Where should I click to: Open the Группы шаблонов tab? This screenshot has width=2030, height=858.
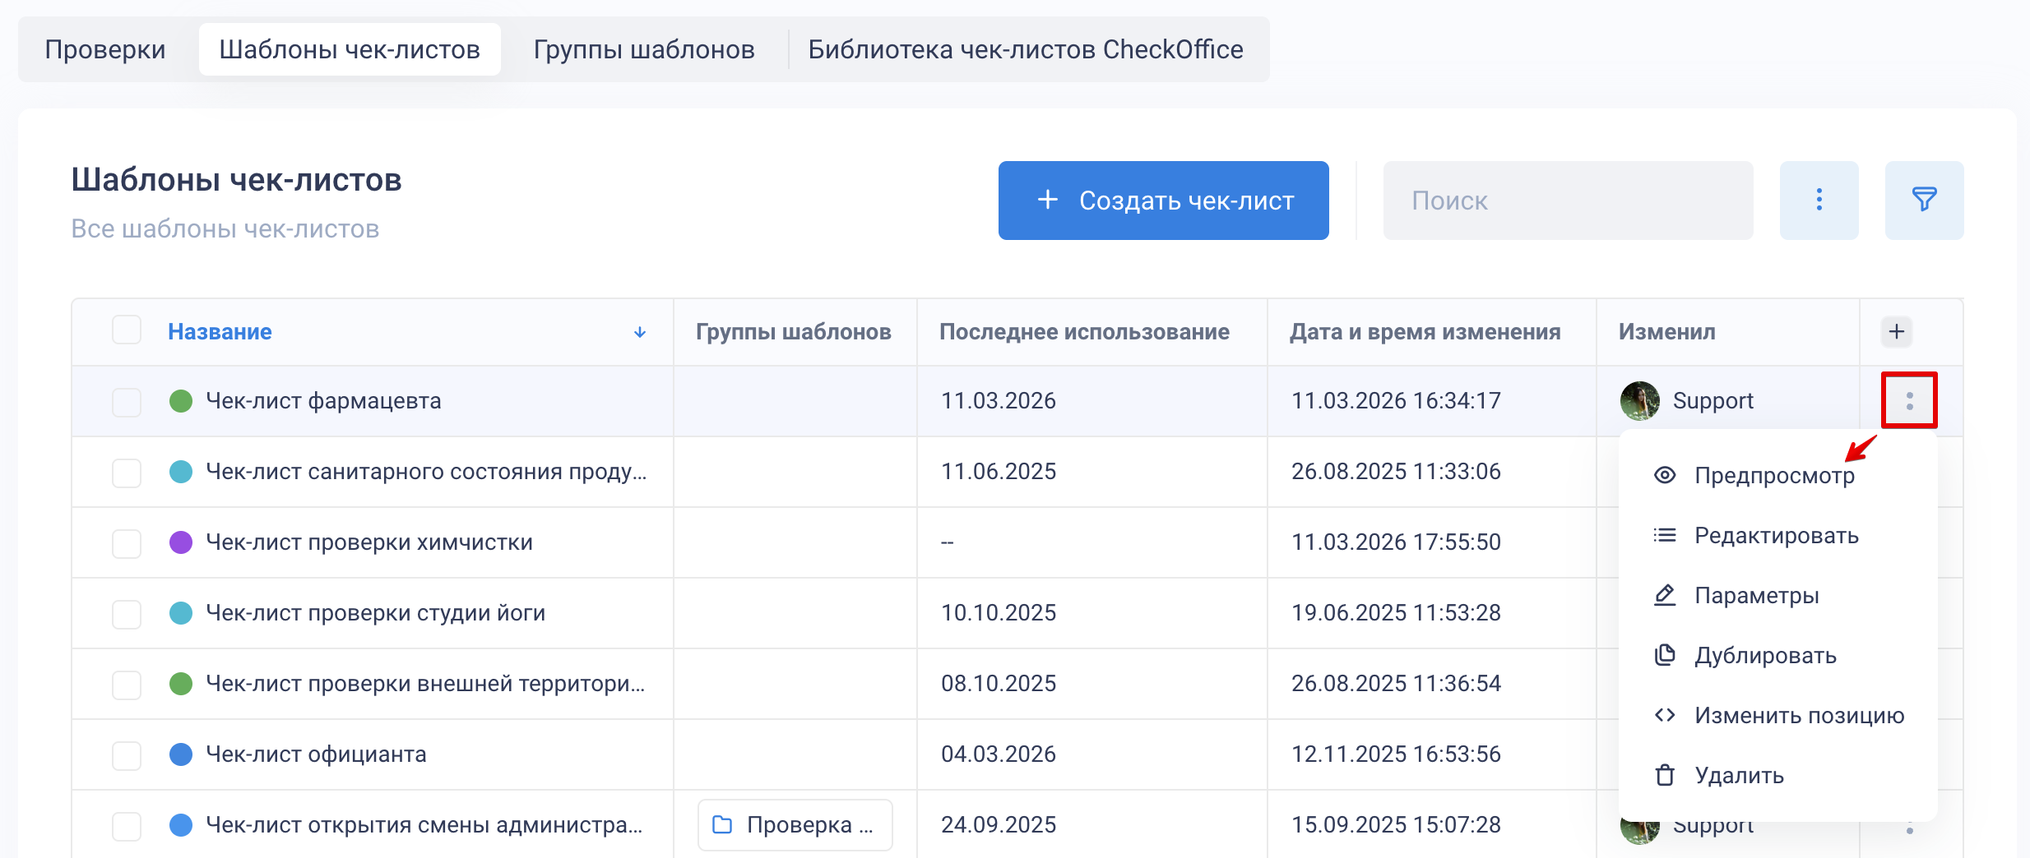[644, 49]
